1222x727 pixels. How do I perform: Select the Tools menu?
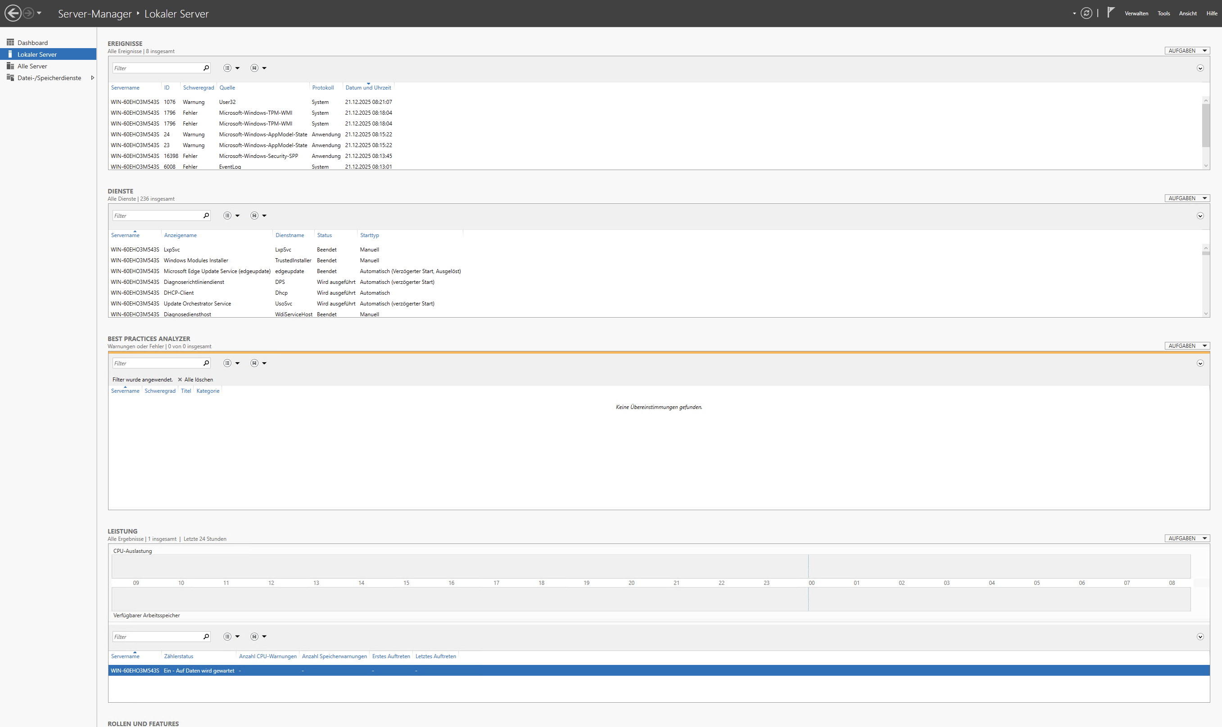pyautogui.click(x=1163, y=13)
